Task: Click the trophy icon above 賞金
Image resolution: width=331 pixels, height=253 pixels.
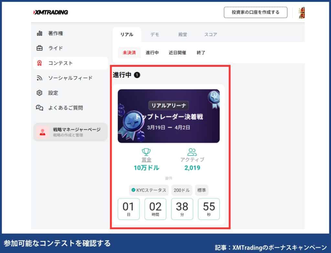Action: (146, 152)
